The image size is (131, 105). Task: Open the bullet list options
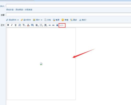[x=41, y=25]
